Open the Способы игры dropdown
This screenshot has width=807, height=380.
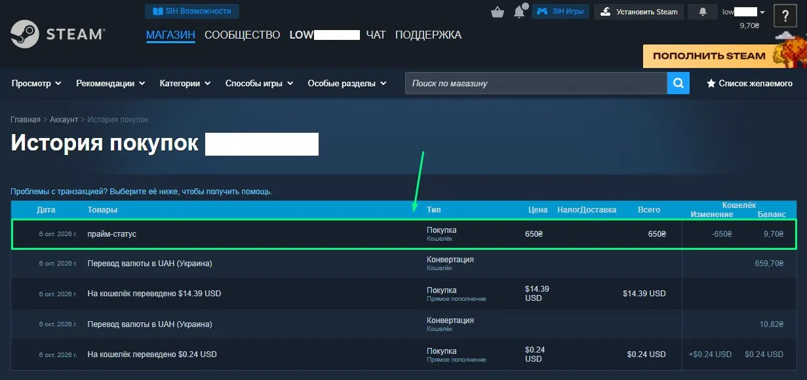[x=259, y=83]
